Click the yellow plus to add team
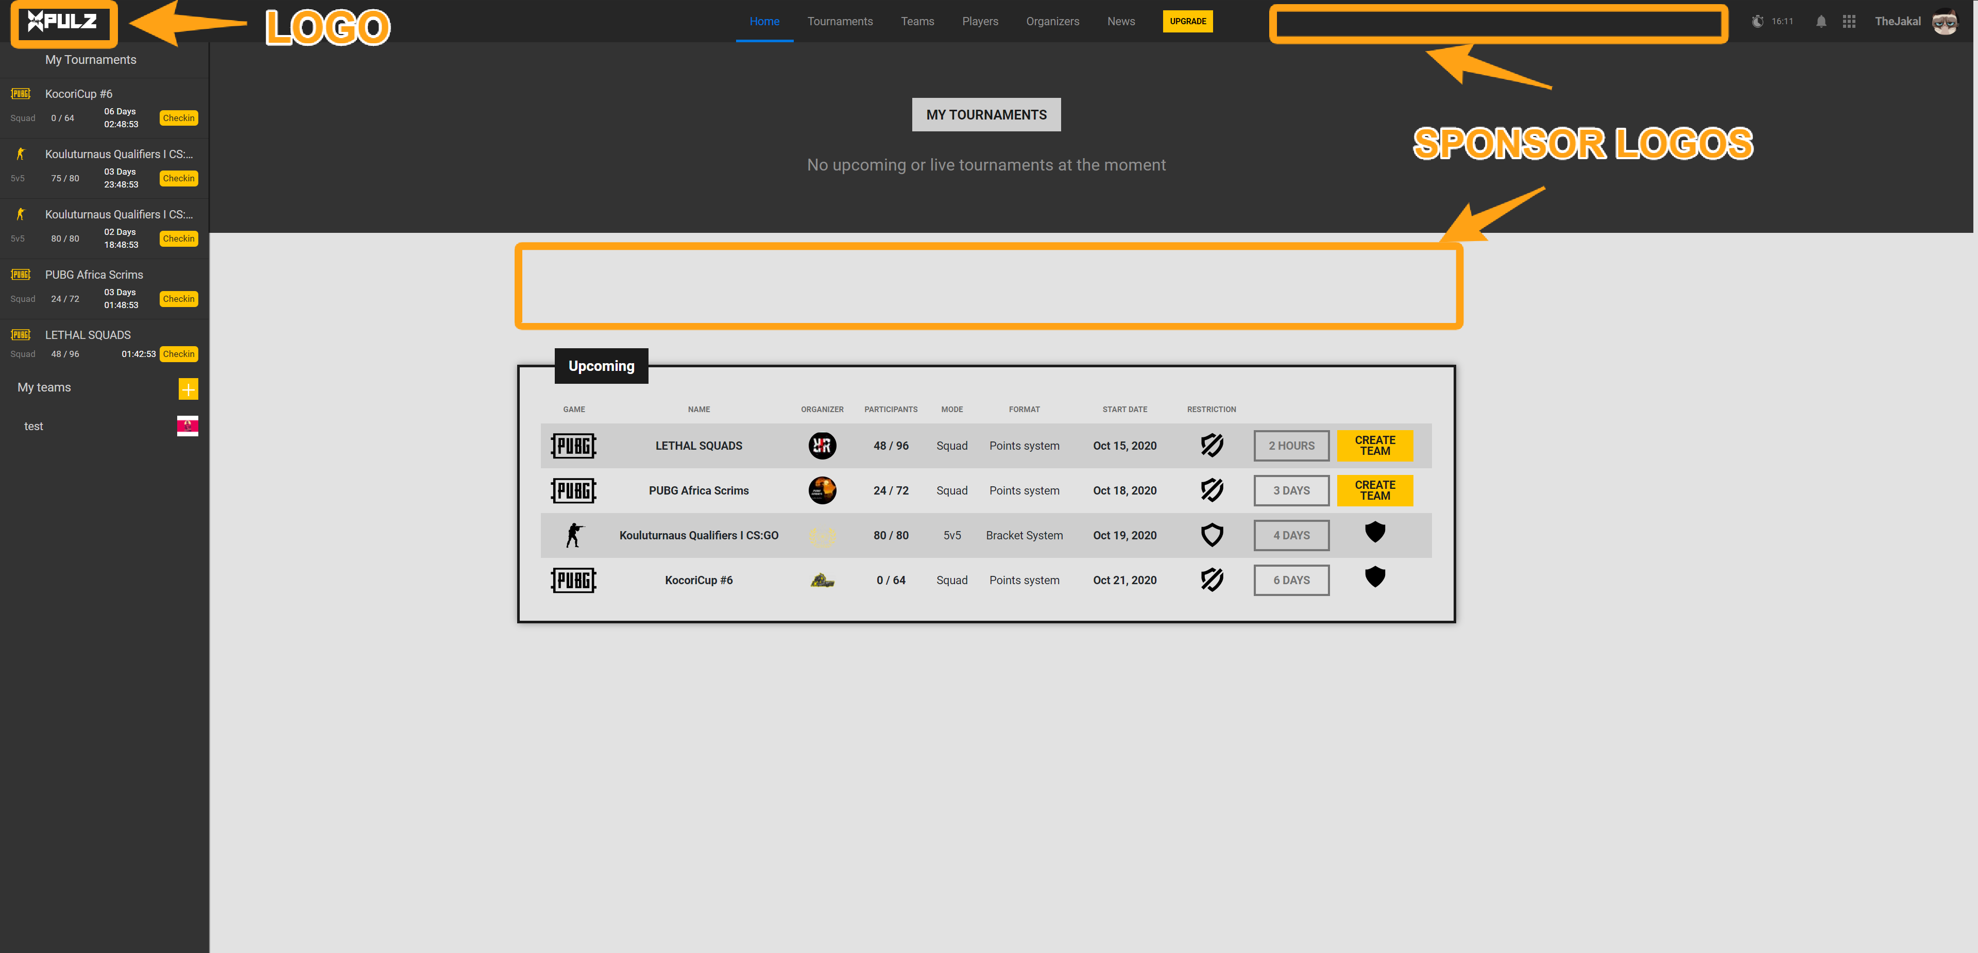1978x953 pixels. click(x=188, y=388)
